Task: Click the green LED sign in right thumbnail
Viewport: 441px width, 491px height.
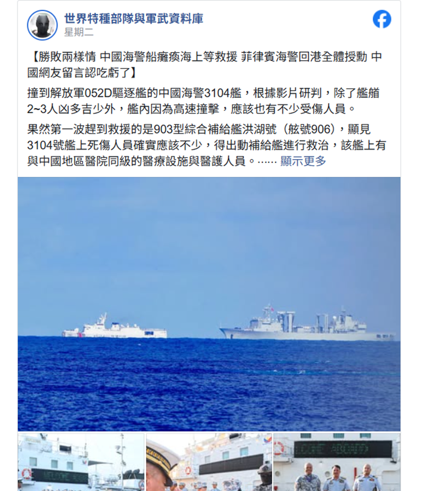Action: [x=343, y=449]
